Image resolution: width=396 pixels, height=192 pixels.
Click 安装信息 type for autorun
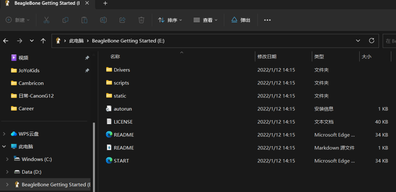click(x=324, y=109)
